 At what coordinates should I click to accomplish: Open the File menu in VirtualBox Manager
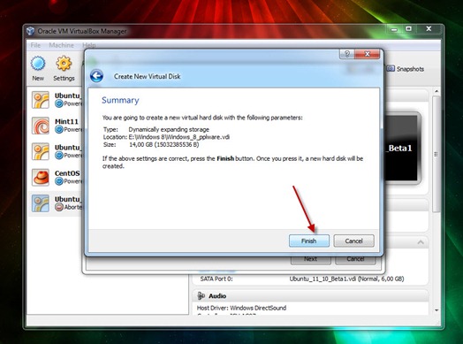point(35,45)
